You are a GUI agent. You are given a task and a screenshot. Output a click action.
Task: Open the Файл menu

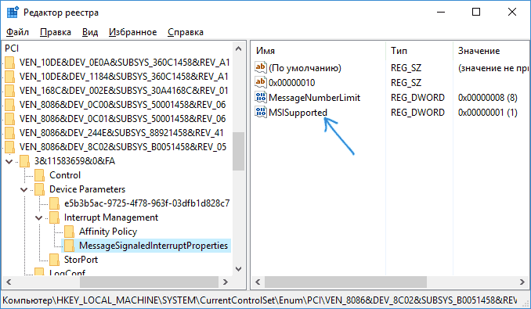pos(17,32)
